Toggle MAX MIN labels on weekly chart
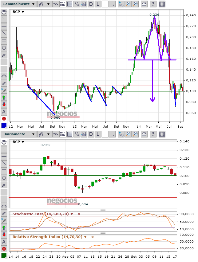The image size is (198, 262). coord(62,4)
